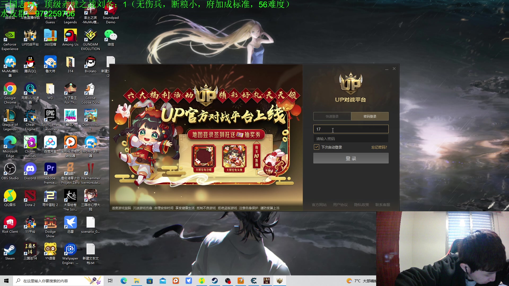The height and width of the screenshot is (286, 509).
Task: Switch to the 快速登录 tab
Action: click(x=332, y=116)
